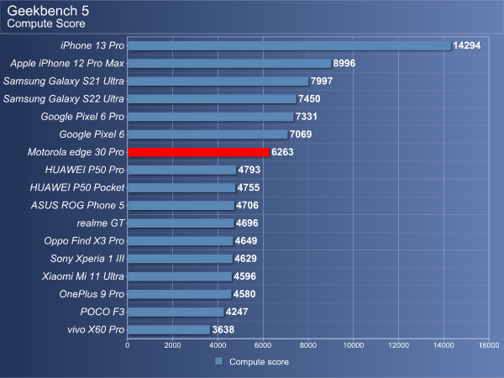Click the 'Samsung Galaxy S21 Ultra' label

64,81
